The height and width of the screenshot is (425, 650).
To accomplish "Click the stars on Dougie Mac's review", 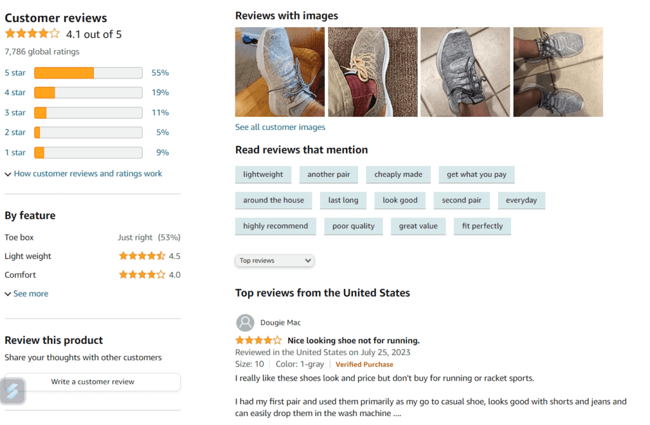I will (x=258, y=339).
